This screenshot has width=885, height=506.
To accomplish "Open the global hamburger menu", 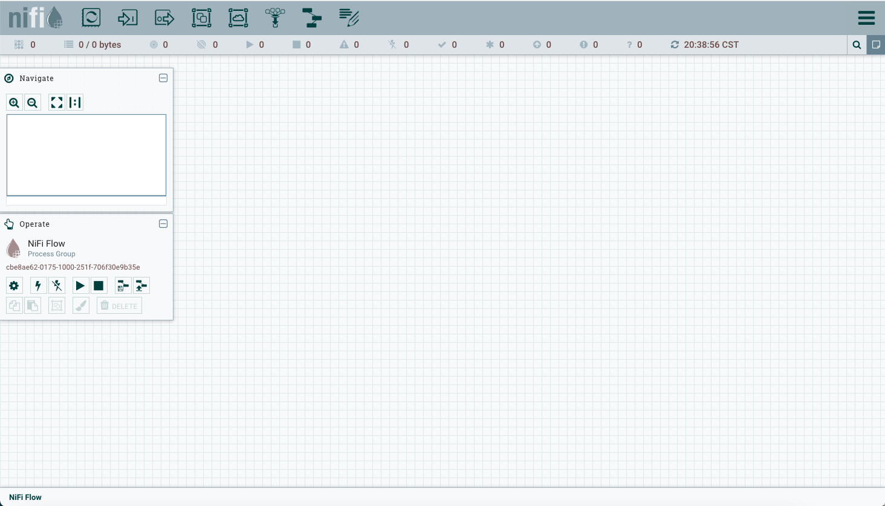I will [866, 18].
